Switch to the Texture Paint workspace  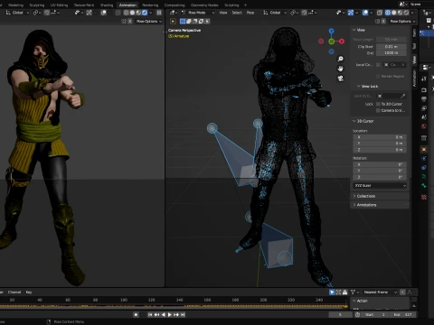pyautogui.click(x=84, y=5)
